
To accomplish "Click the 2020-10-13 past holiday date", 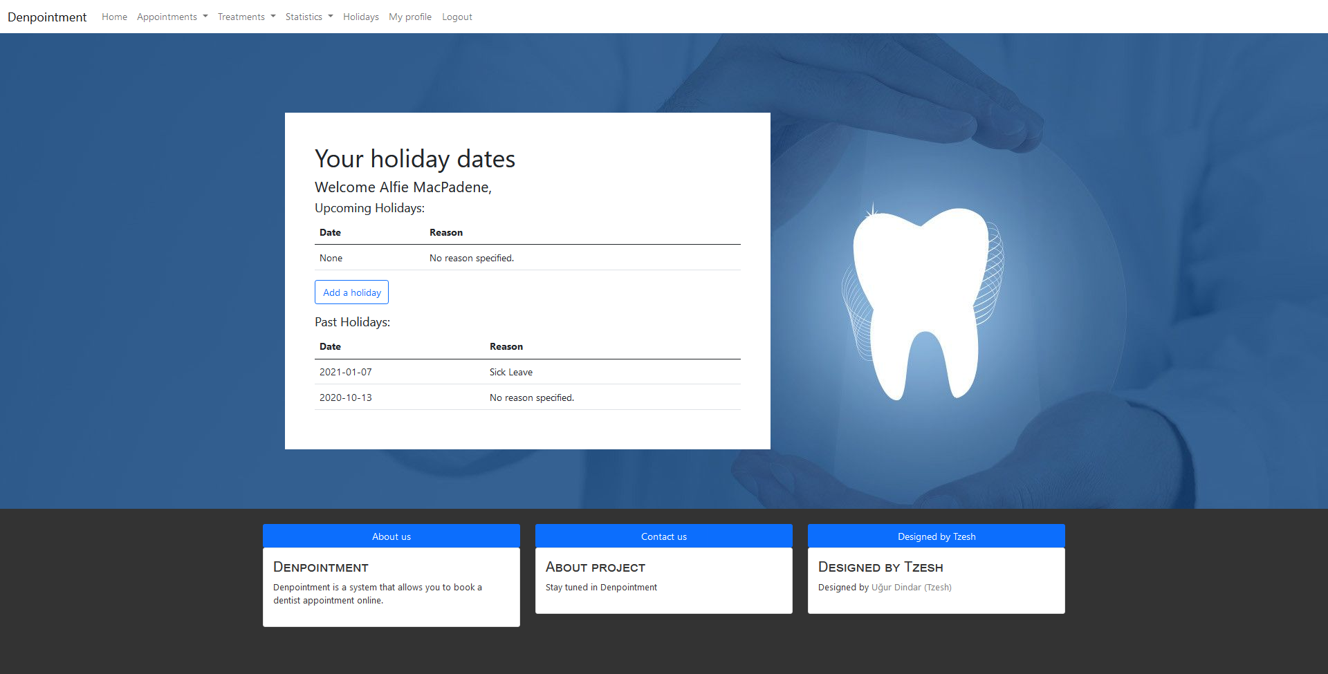I will (346, 397).
